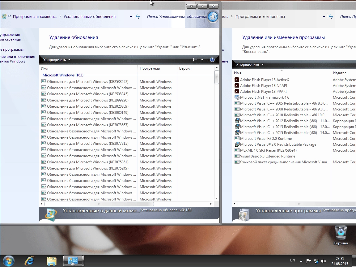Select the Microsoft Windows (183) group header
Image resolution: width=356 pixels, height=267 pixels.
(x=63, y=75)
